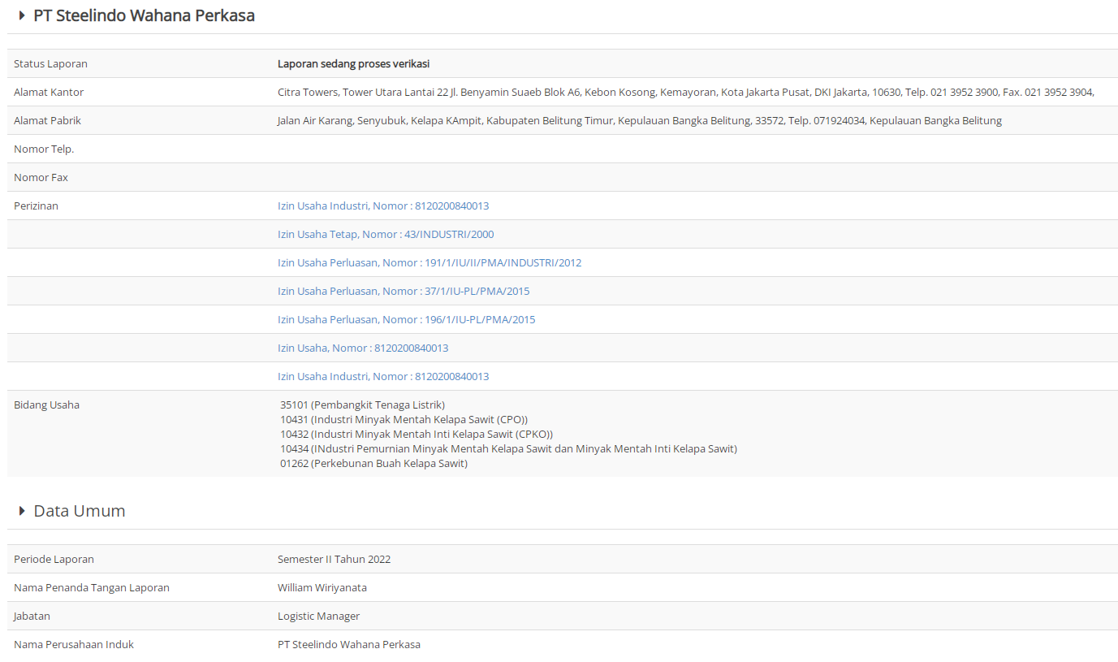Click the Jalan Air Karang factory address

(640, 120)
